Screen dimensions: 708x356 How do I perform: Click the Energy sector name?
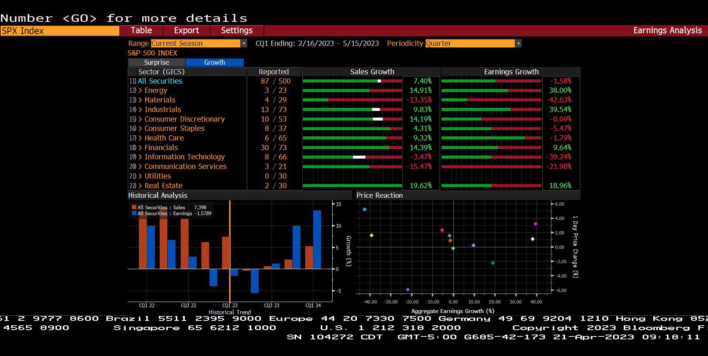click(156, 91)
